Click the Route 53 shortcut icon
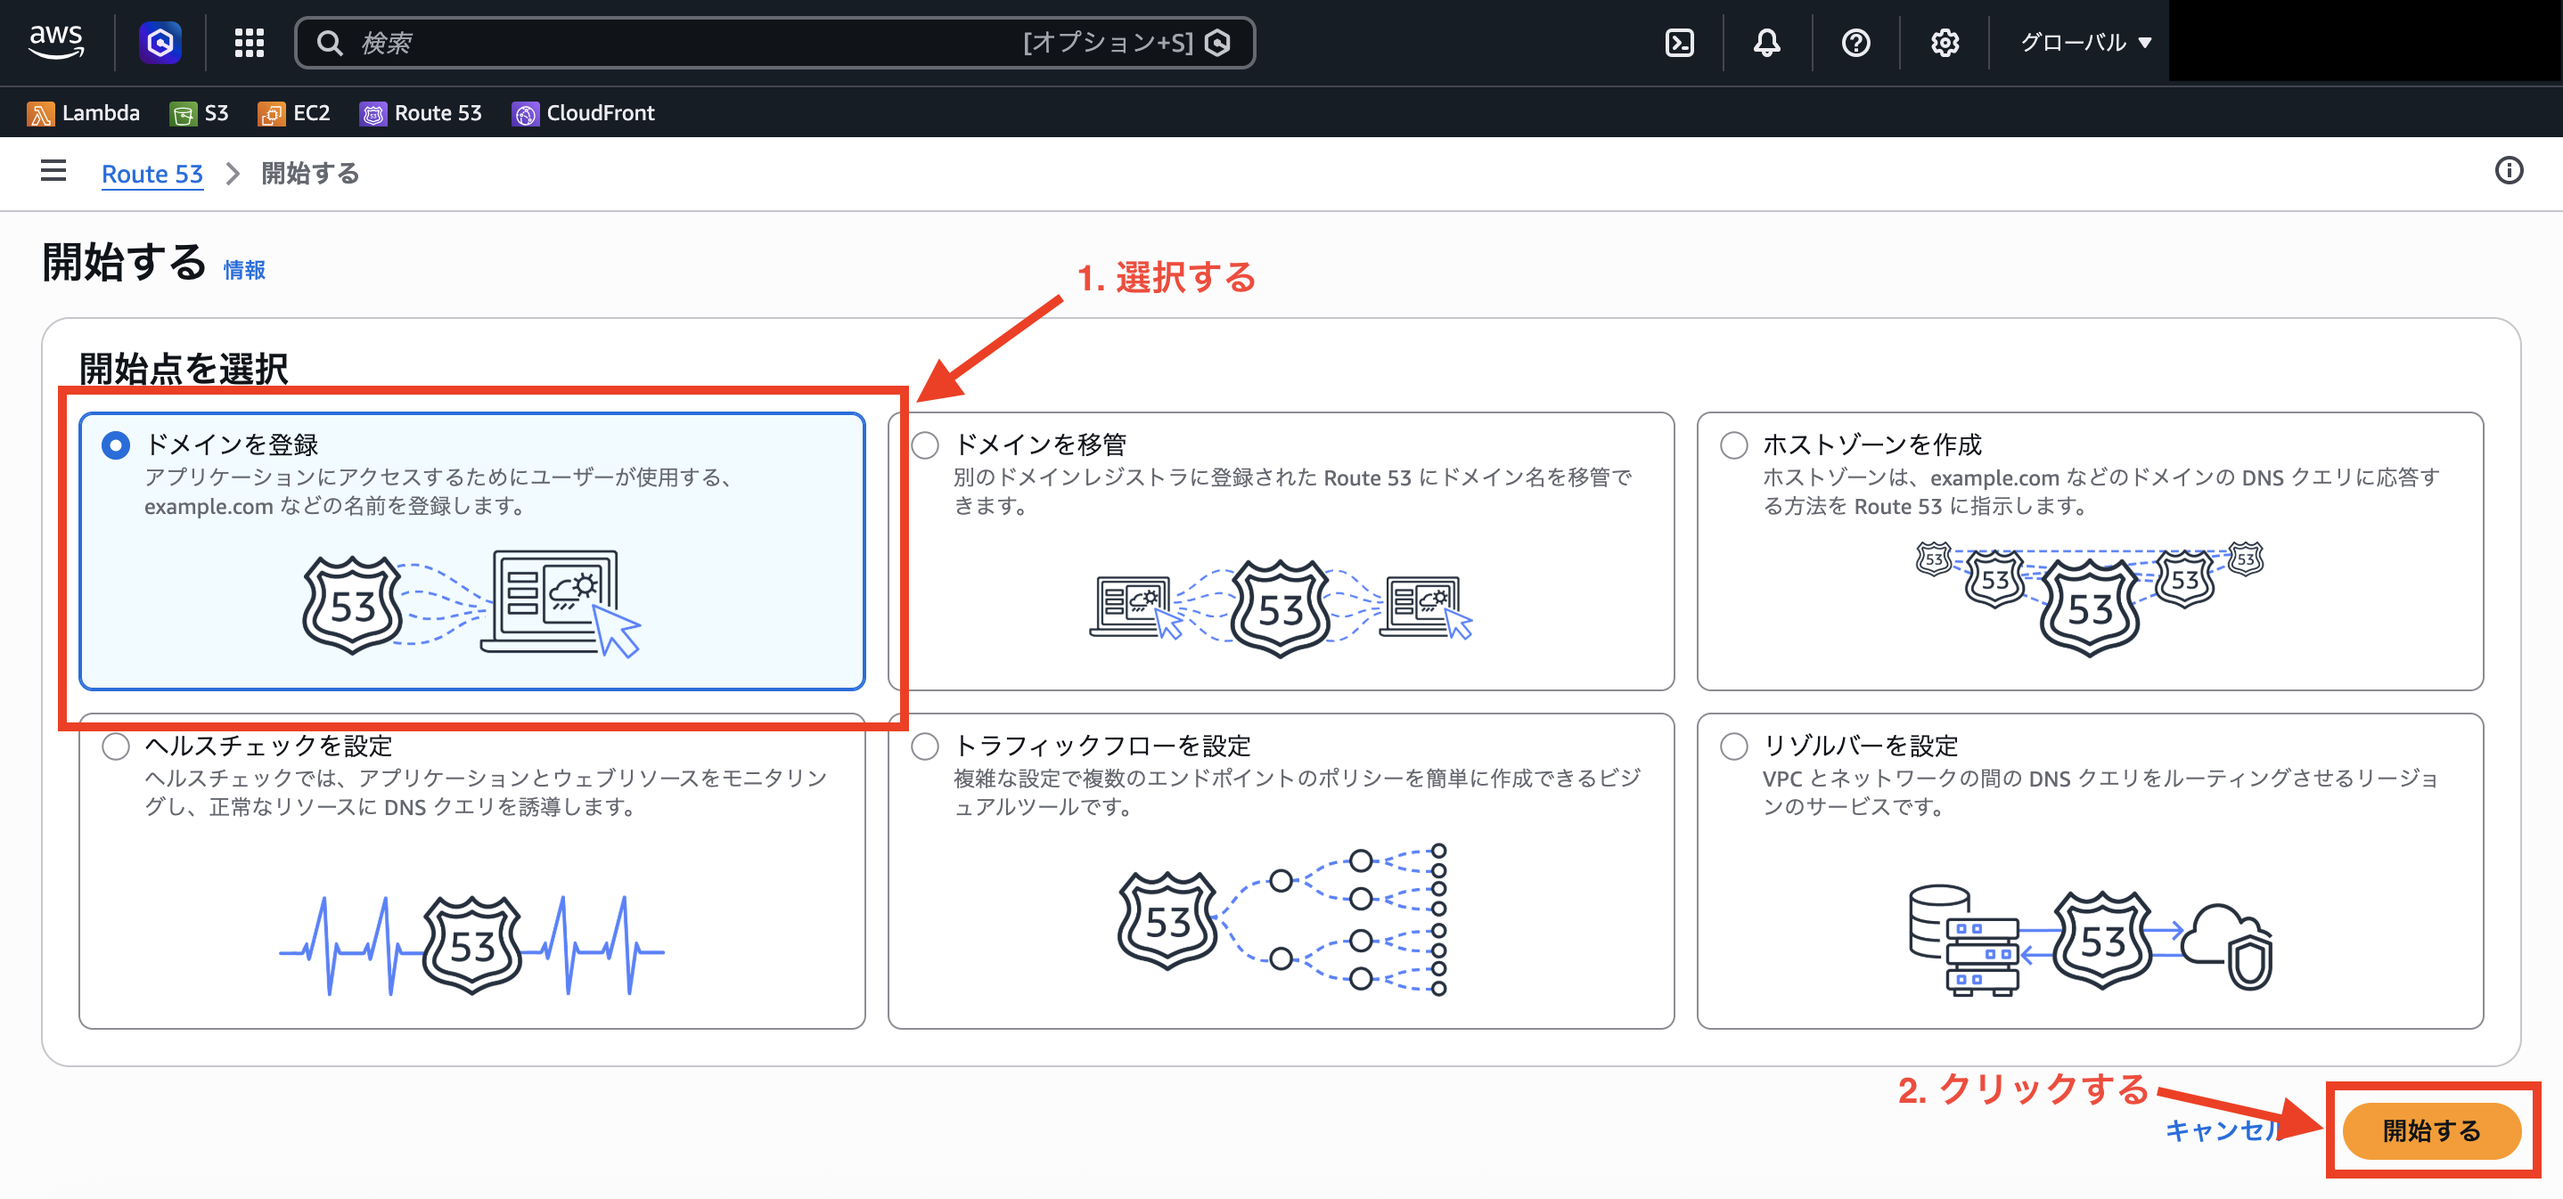Screen dimensions: 2563x1199 [x=373, y=114]
